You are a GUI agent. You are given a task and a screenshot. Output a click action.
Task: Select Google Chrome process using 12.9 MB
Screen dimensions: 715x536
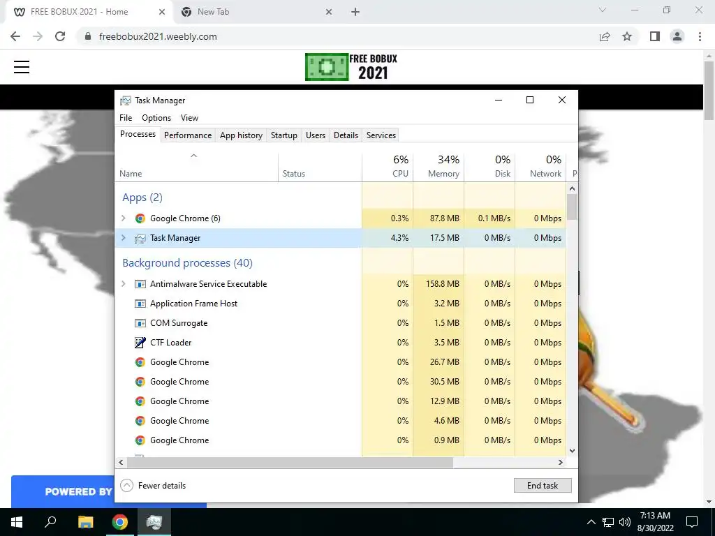tap(341, 401)
